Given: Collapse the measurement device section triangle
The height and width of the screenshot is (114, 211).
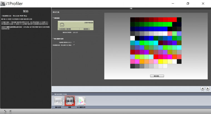Looking at the screenshot, I should coord(53,18).
